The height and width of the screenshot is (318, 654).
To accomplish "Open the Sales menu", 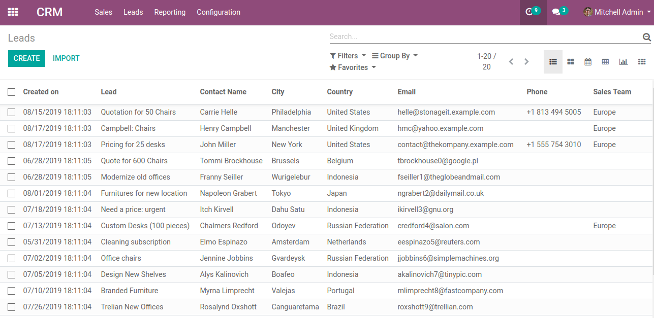I will [103, 12].
